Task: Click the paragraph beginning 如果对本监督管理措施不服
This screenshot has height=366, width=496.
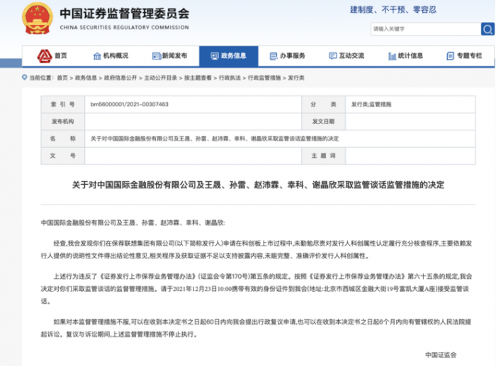Action: point(257,328)
